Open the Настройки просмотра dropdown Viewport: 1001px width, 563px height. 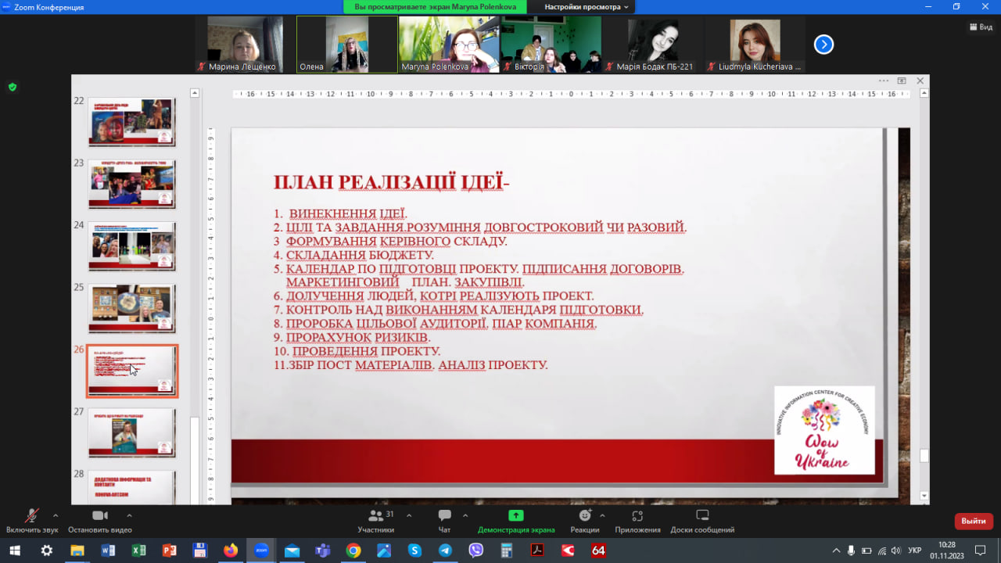click(x=587, y=7)
